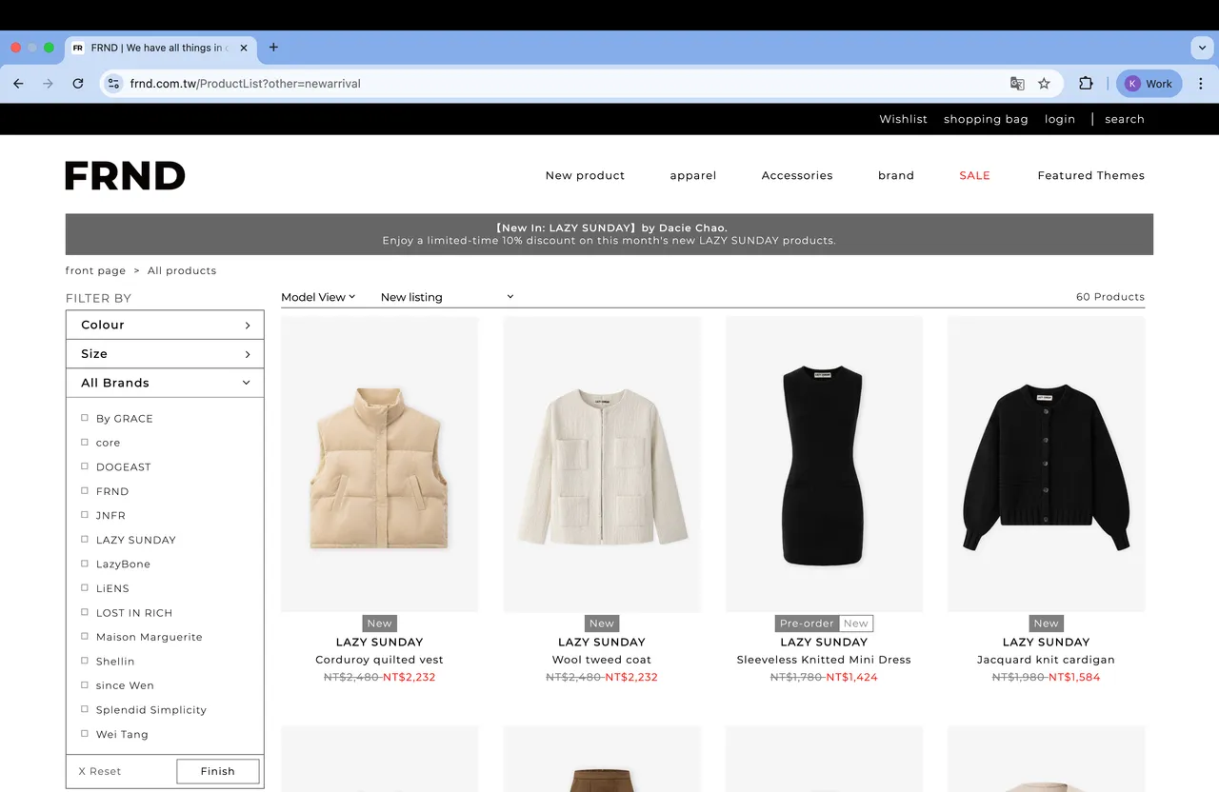
Task: Tick the DOGEAST brand filter
Action: coord(85,466)
